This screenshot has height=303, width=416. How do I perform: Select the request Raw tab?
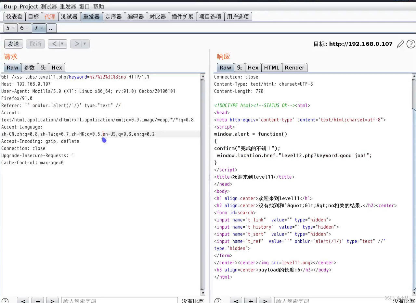tap(13, 68)
